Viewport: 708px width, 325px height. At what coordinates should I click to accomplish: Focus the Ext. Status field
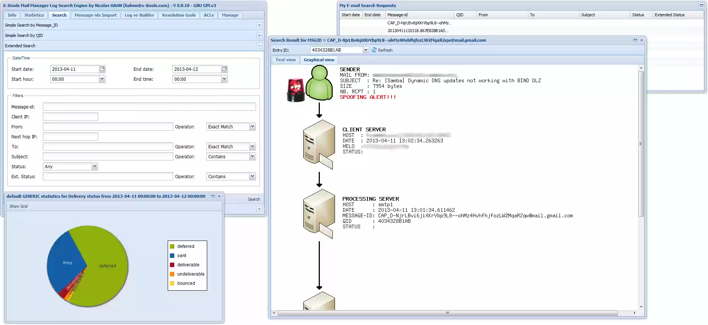click(x=108, y=176)
